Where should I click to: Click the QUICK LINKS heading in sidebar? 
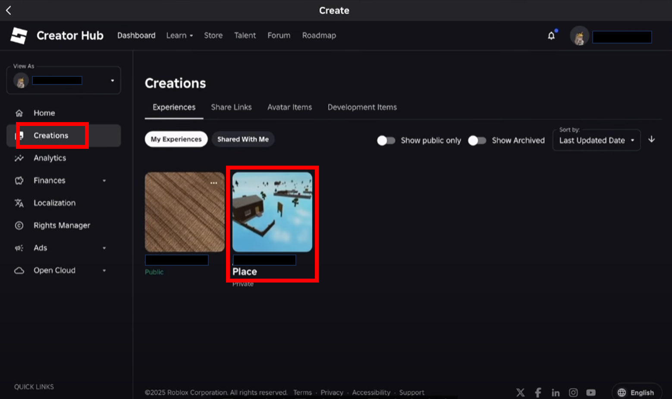pos(34,387)
